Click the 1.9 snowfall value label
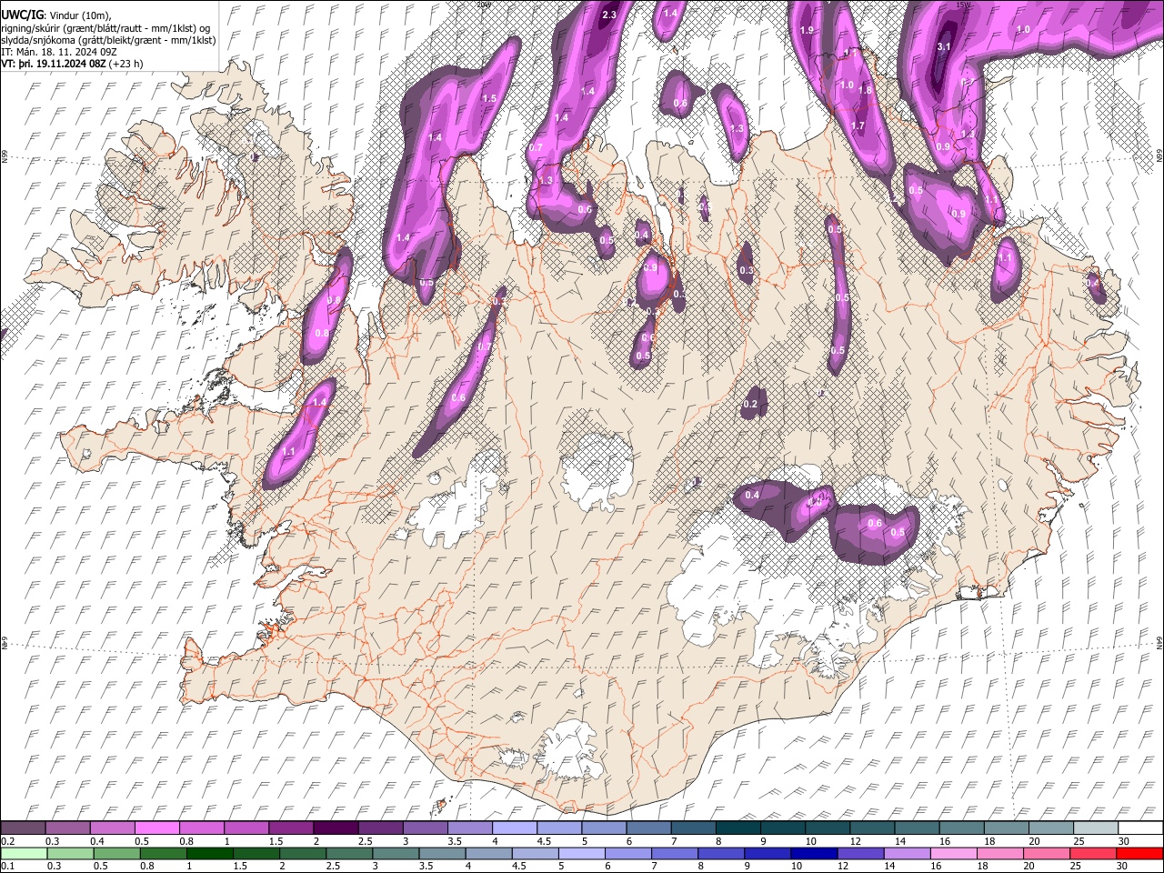 click(807, 31)
